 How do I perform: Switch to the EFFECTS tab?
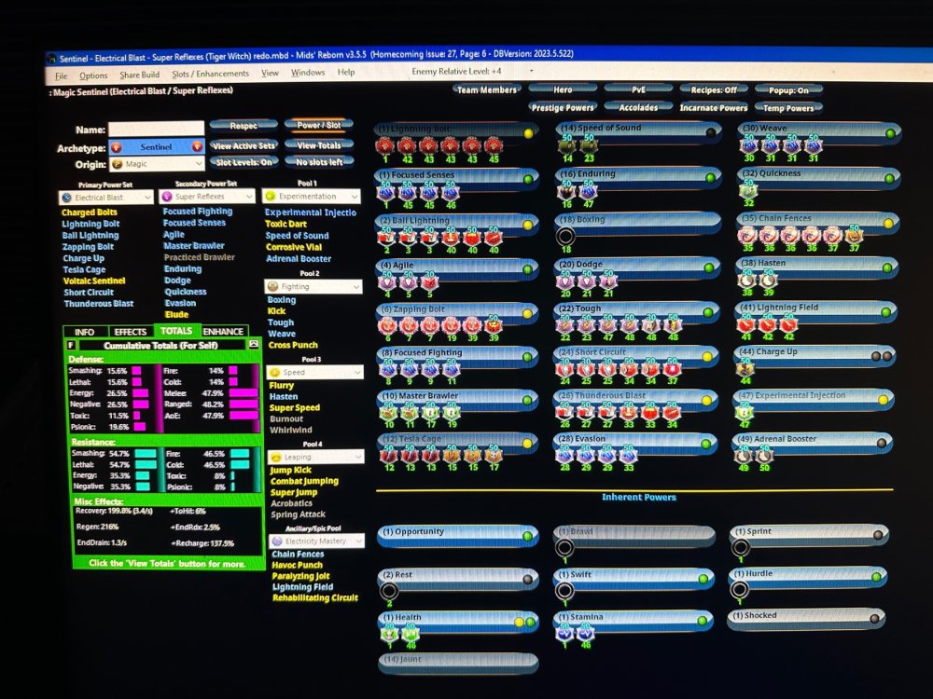click(130, 331)
